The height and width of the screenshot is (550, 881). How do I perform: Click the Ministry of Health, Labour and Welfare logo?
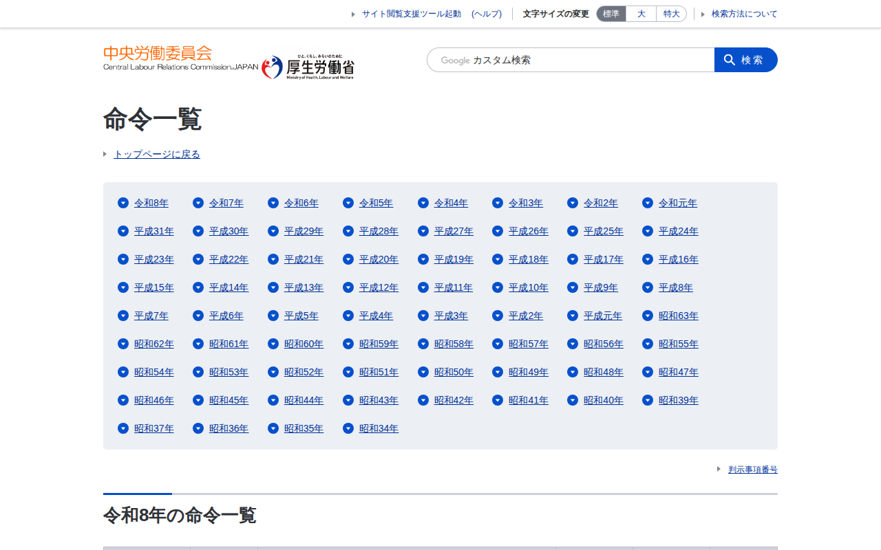coord(308,67)
